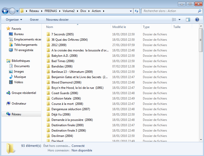This screenshot has height=156, width=204.
Task: Expand the arrow after Action in the breadcrumb
Action: 104,11
